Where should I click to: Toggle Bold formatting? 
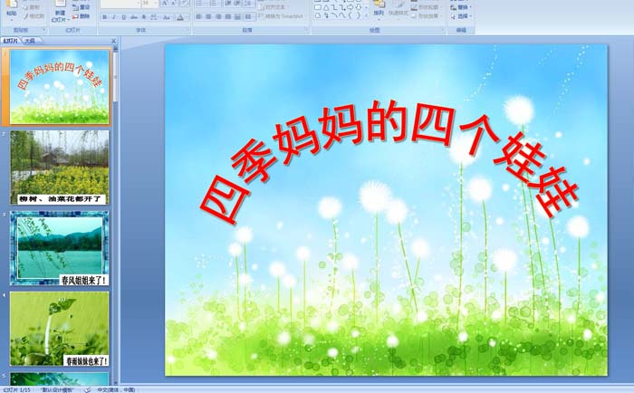point(105,17)
